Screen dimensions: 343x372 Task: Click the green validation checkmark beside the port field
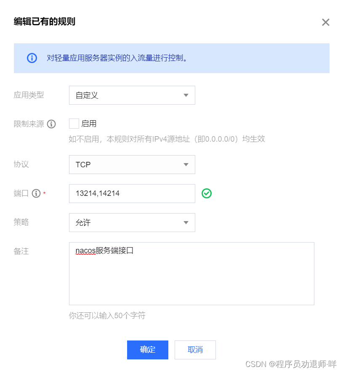click(x=206, y=193)
